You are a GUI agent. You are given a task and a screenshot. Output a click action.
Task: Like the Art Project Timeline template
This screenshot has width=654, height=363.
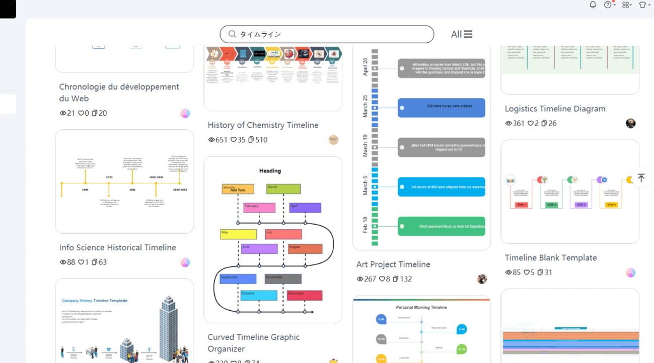[382, 279]
